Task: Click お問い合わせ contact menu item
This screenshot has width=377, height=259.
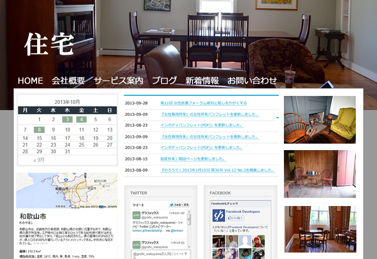Action: [x=252, y=81]
